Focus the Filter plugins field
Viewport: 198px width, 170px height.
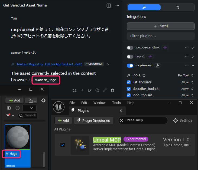pos(161,36)
